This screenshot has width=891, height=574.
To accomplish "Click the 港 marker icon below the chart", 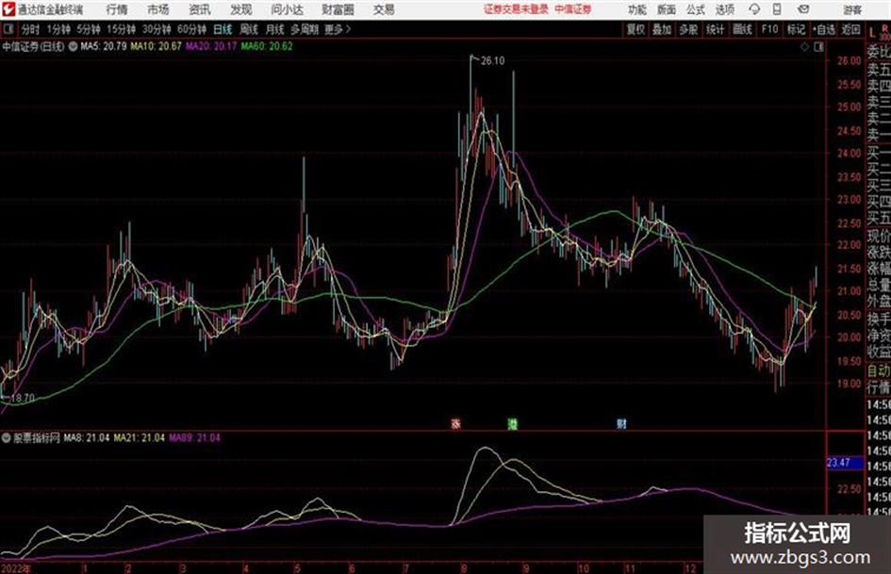I will tap(512, 423).
